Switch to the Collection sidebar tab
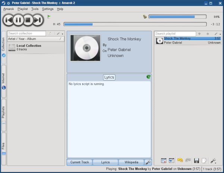224x173 pixels. 4,47
